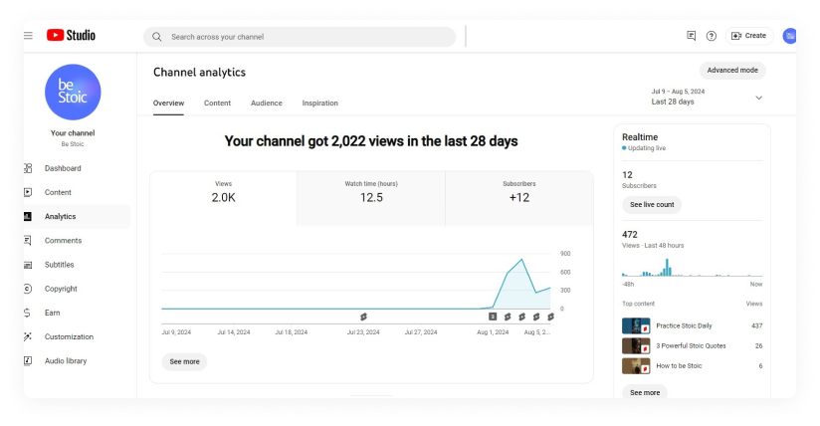Click the account avatar in header
Screen dimensions: 820x426
click(789, 36)
